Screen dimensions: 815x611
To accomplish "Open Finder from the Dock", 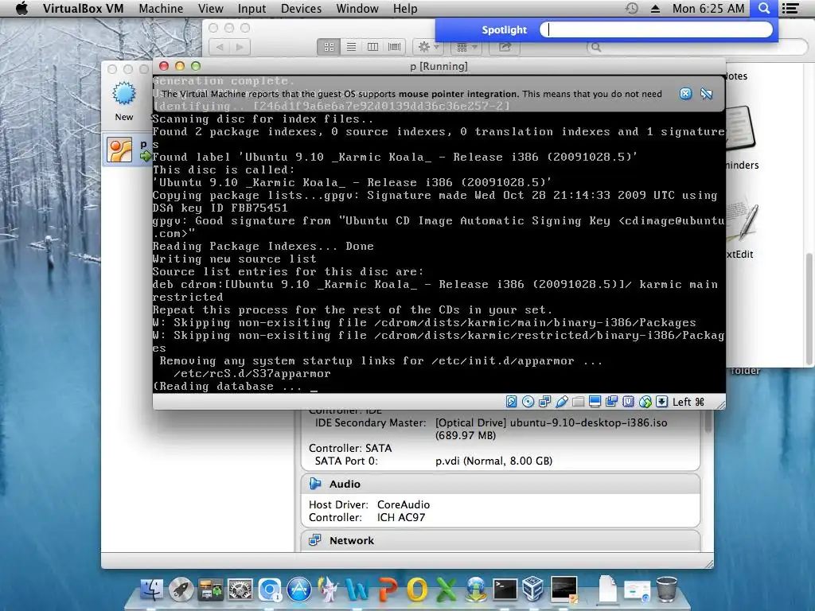I will [151, 590].
